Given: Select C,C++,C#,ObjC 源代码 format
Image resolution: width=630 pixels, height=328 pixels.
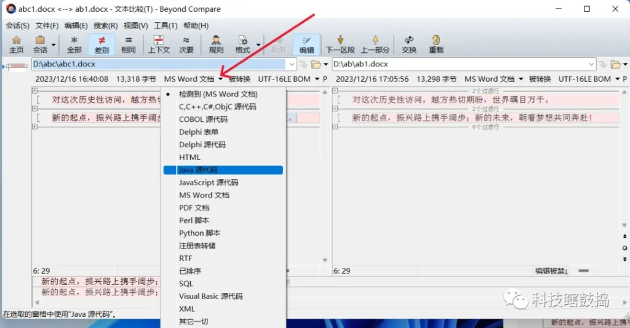Looking at the screenshot, I should (223, 107).
